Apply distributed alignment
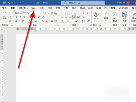Screen dimensions: 136x102 pos(78,17)
